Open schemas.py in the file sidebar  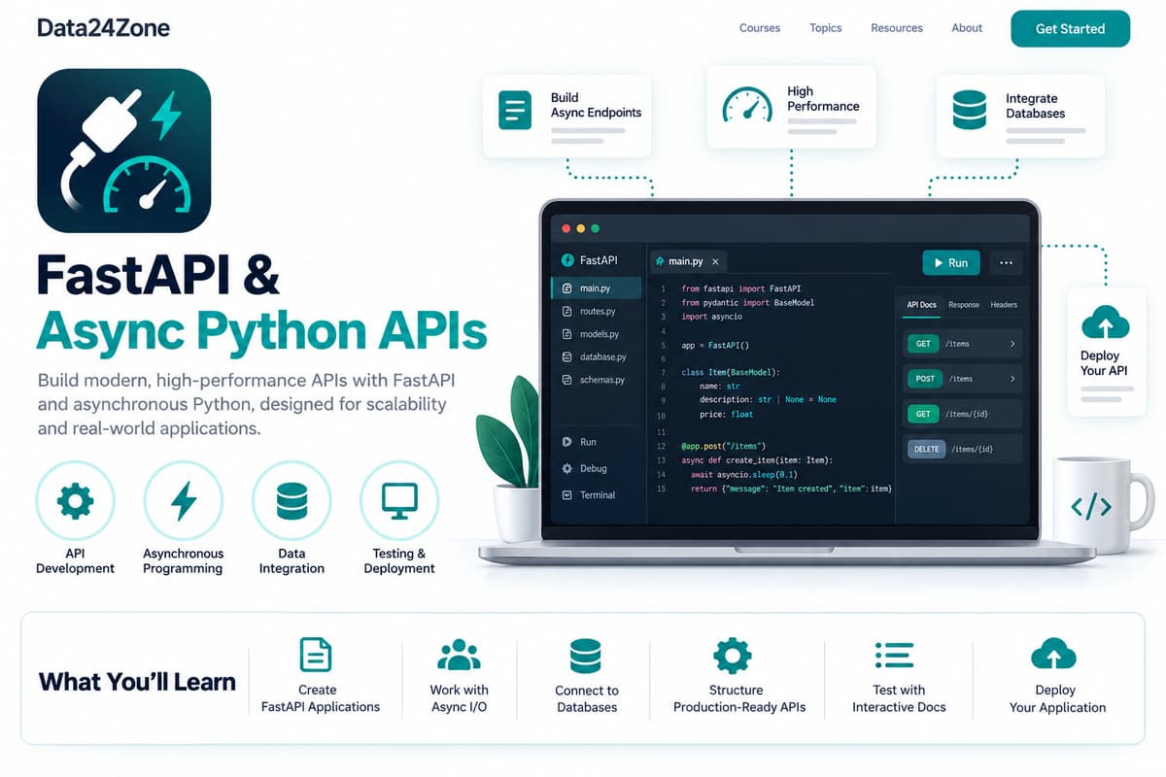pyautogui.click(x=596, y=380)
